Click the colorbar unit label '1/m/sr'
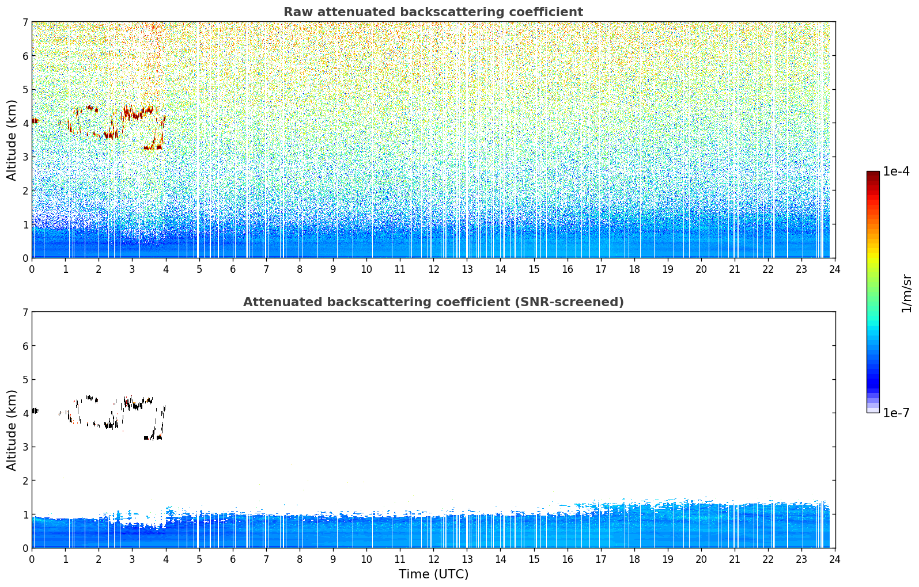919x587 pixels. (x=906, y=293)
